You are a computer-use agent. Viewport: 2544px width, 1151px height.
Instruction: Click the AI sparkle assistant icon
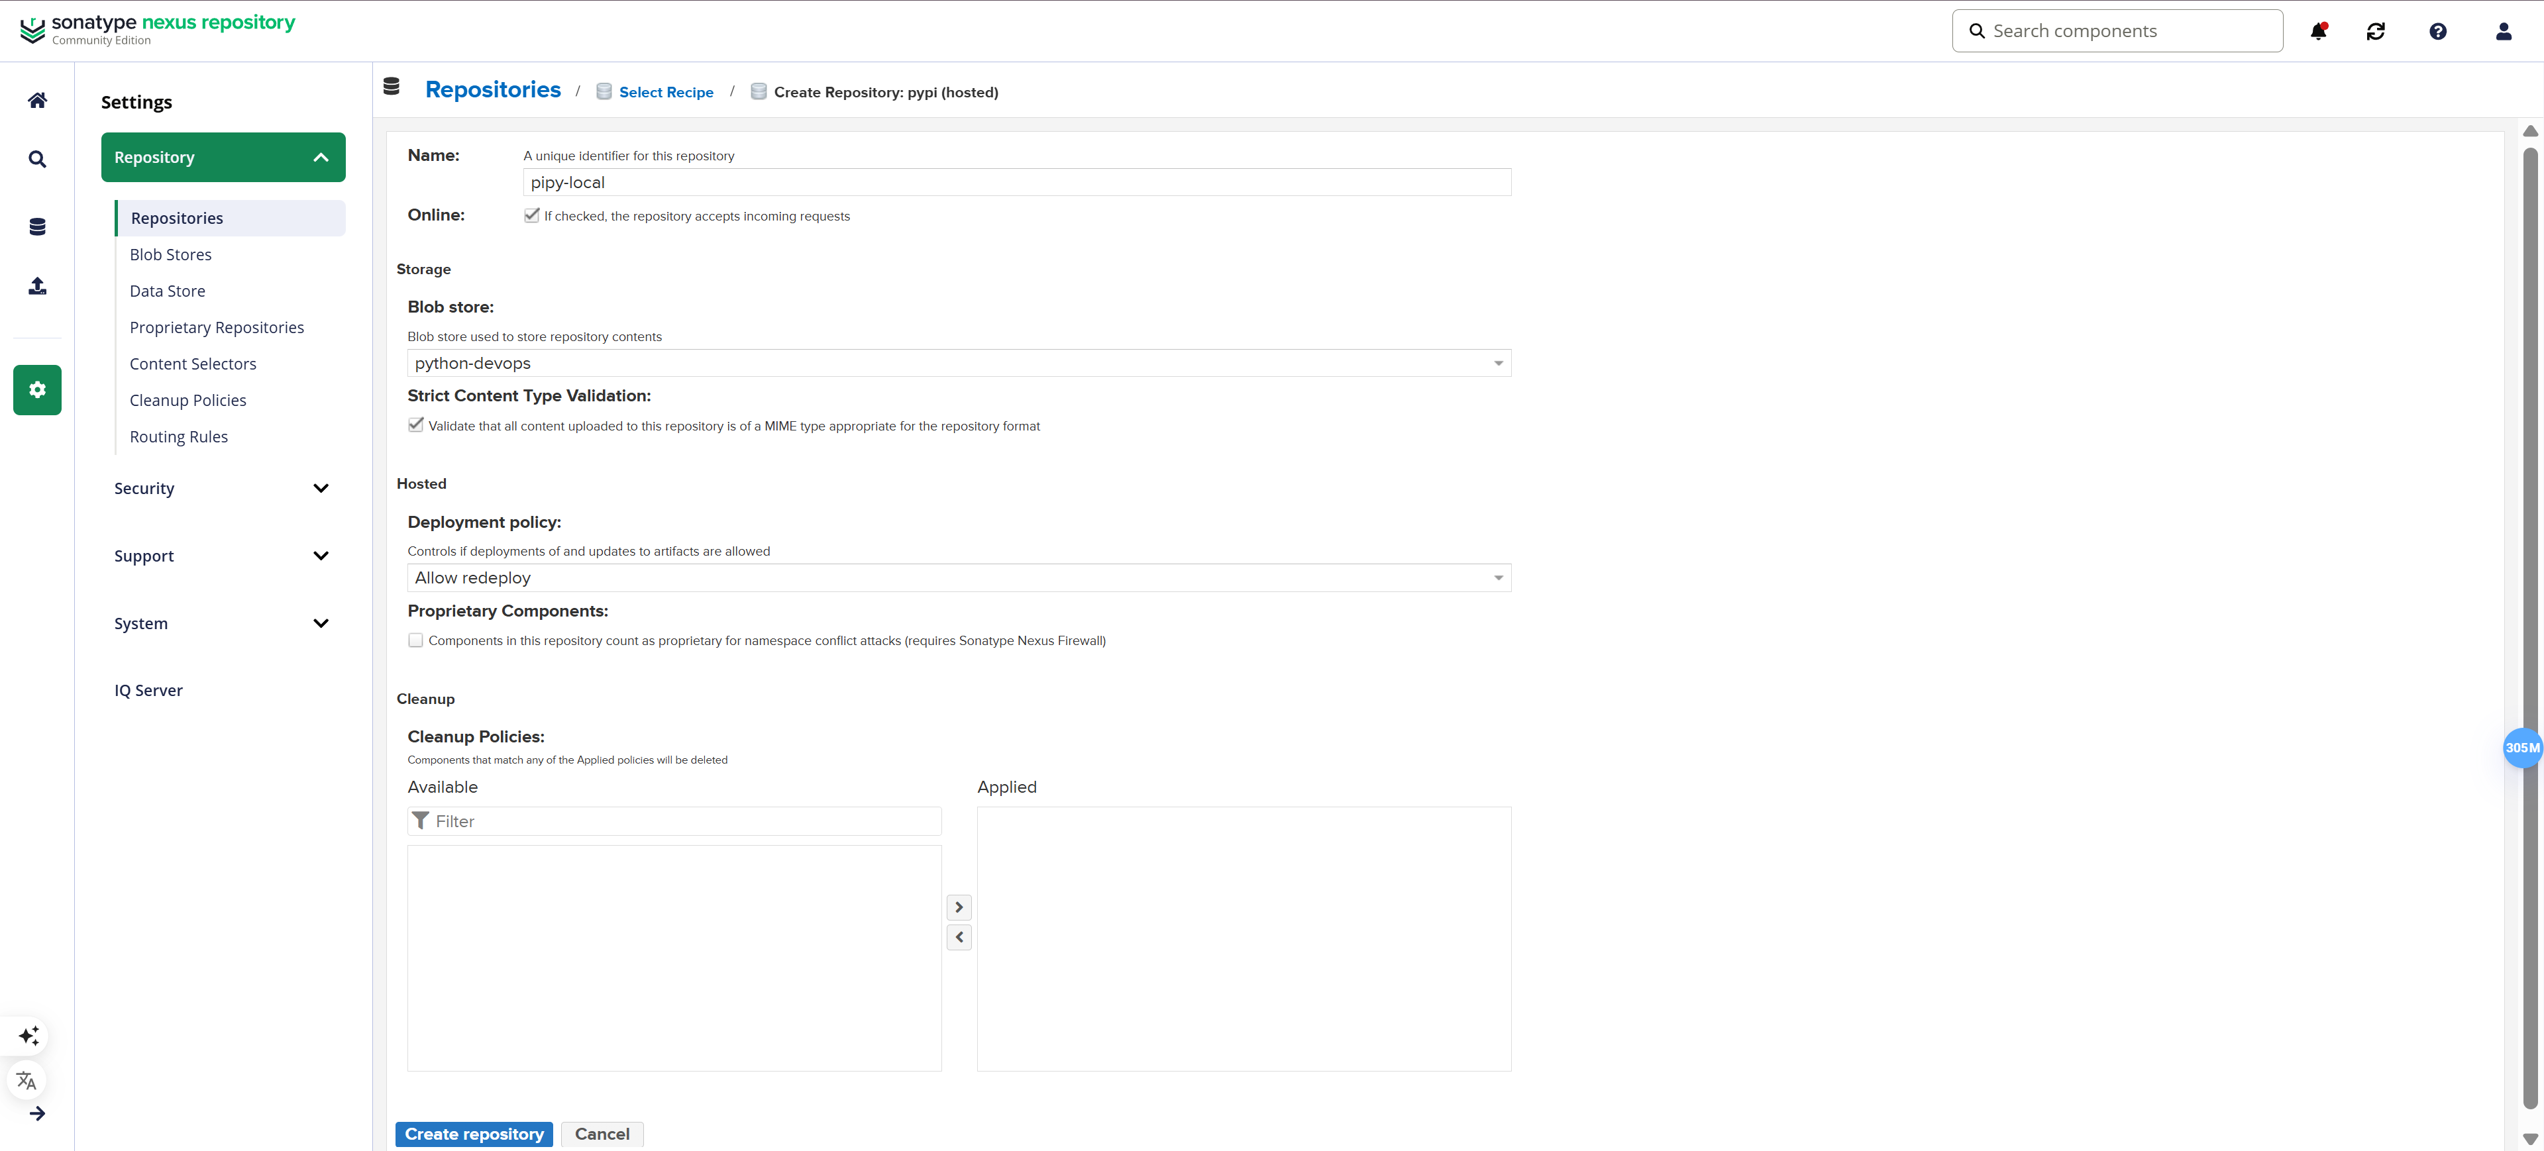pos(28,1036)
